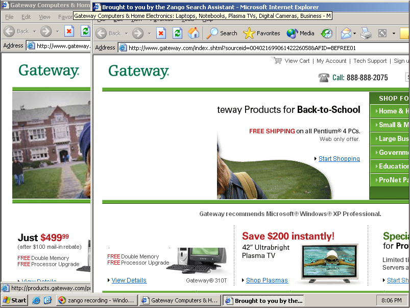Image resolution: width=410 pixels, height=308 pixels.
Task: Select Home & Home Office shop category
Action: pos(390,111)
